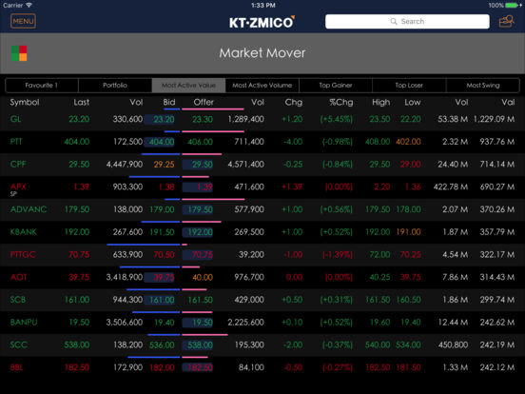Open the Top Loser tab
This screenshot has height=394, width=525.
click(409, 85)
